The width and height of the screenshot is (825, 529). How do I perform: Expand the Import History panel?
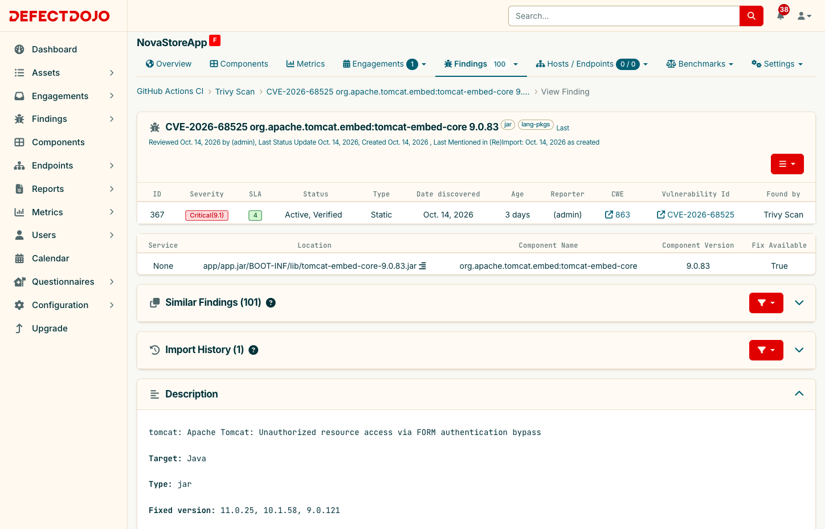click(799, 350)
